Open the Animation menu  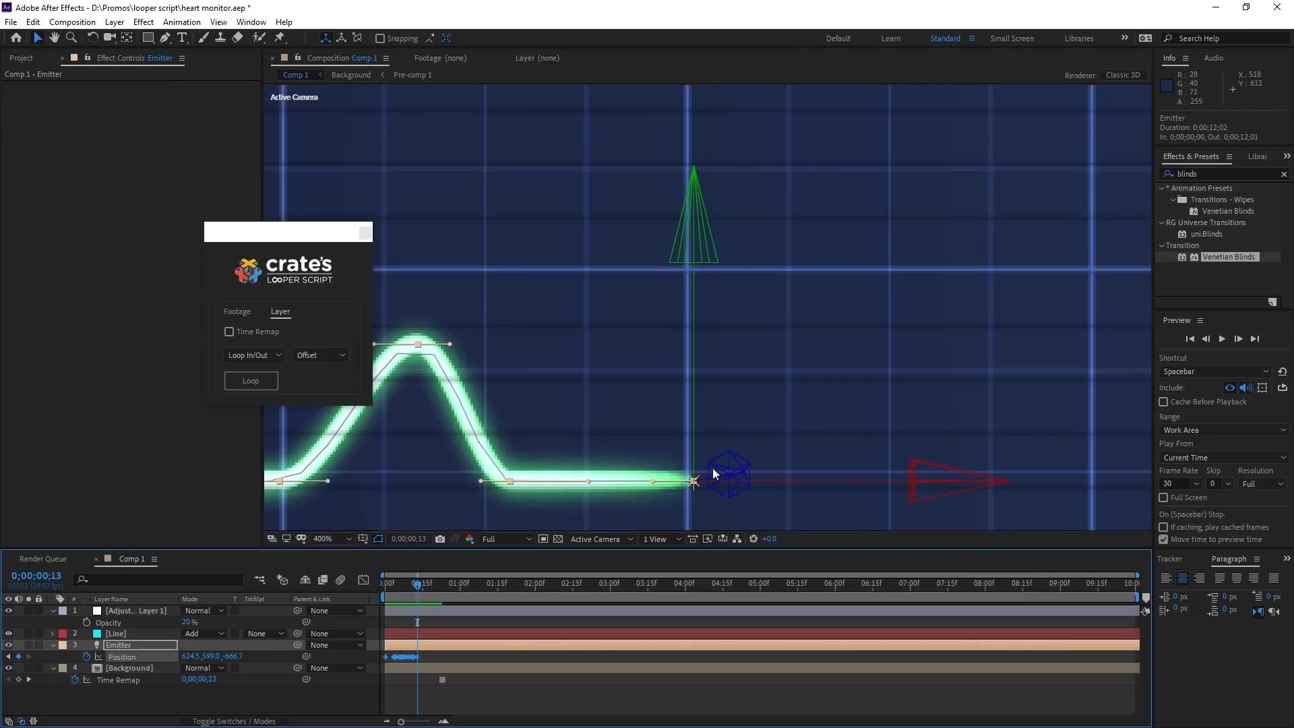[182, 22]
